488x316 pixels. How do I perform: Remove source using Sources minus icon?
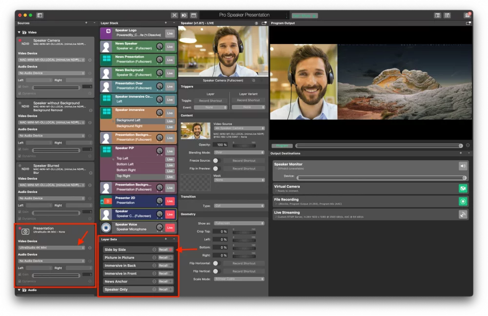click(x=94, y=23)
